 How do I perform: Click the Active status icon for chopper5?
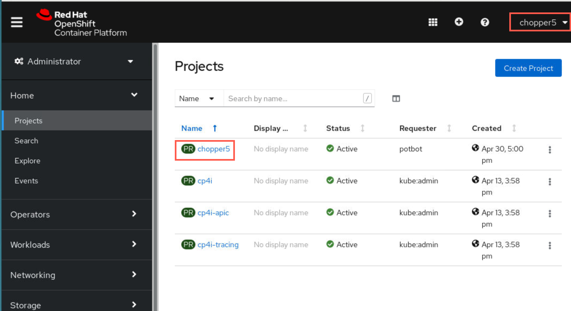(330, 148)
